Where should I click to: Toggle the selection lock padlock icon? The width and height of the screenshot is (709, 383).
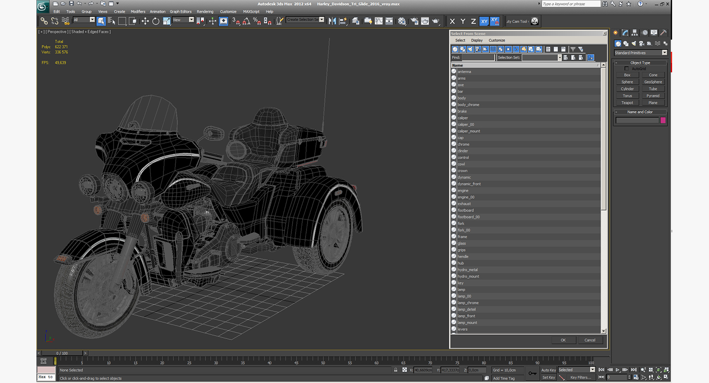[395, 370]
